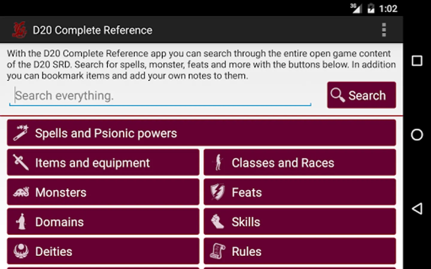
Task: Click the magic wand icon
Action: point(21,133)
